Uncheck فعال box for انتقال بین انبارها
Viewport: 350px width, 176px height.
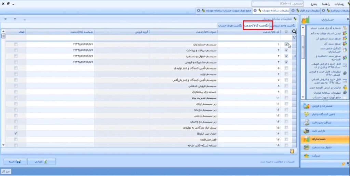click(16, 133)
